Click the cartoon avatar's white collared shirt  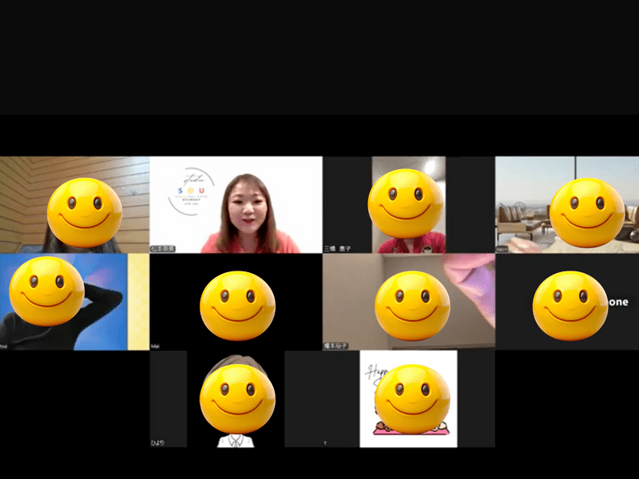236,440
